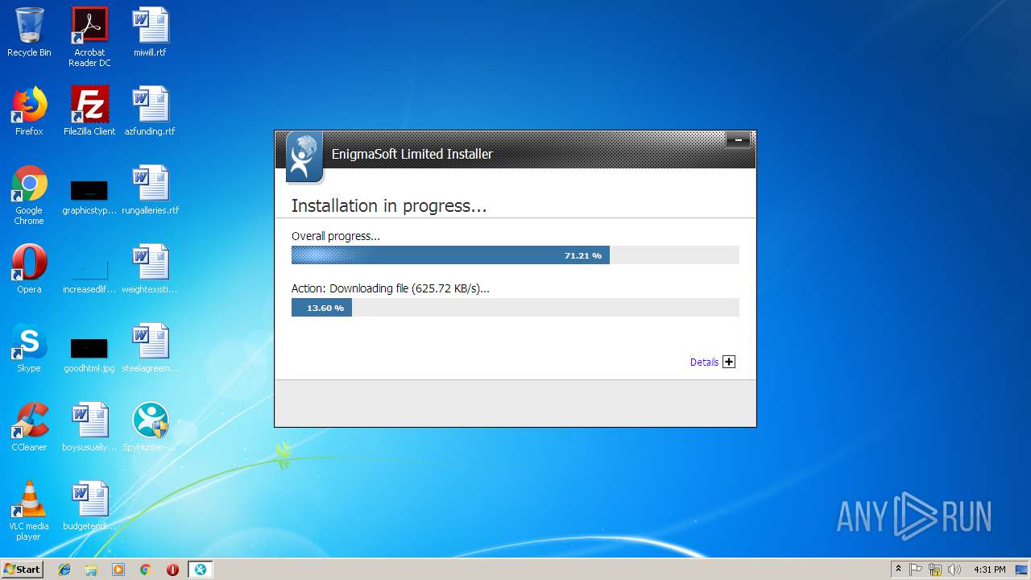Image resolution: width=1031 pixels, height=580 pixels.
Task: Open the Opera browser shortcut
Action: coord(29,269)
